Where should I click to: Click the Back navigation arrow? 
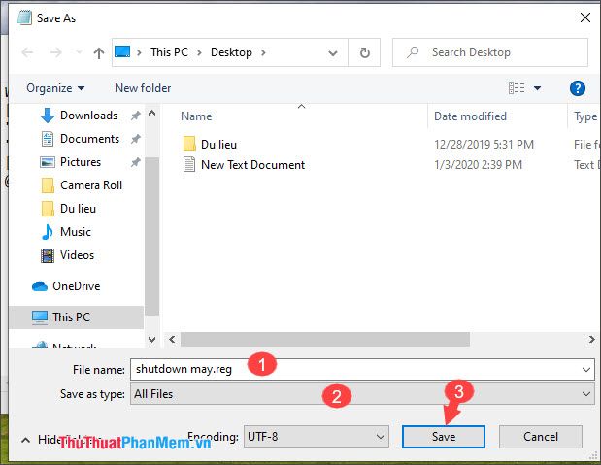point(27,52)
